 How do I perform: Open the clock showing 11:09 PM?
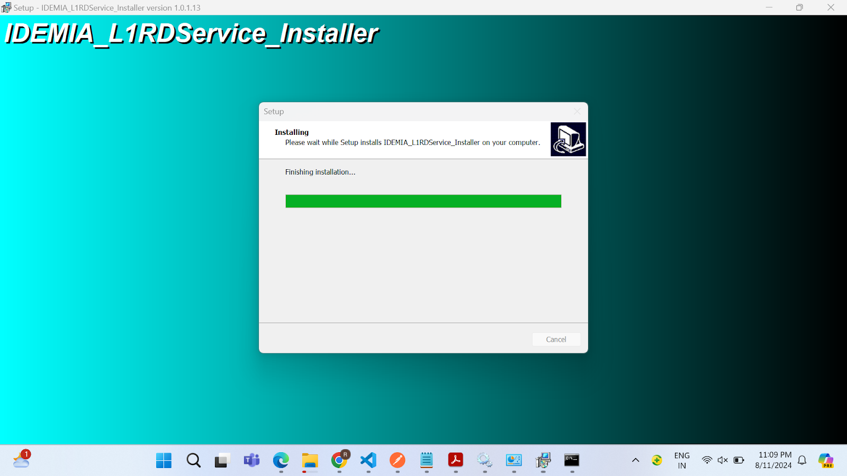click(x=773, y=461)
